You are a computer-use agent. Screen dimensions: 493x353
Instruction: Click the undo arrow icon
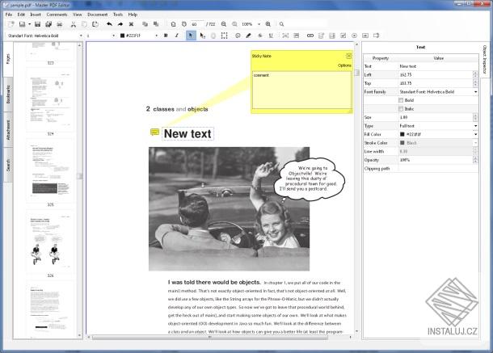click(109, 24)
